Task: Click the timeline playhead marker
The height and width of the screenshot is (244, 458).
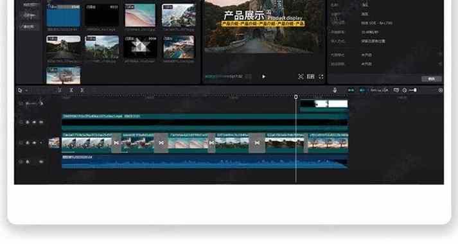Action: pyautogui.click(x=296, y=96)
